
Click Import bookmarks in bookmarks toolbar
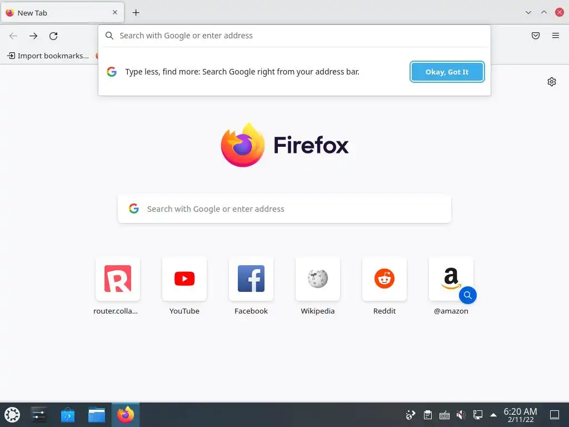click(x=48, y=56)
